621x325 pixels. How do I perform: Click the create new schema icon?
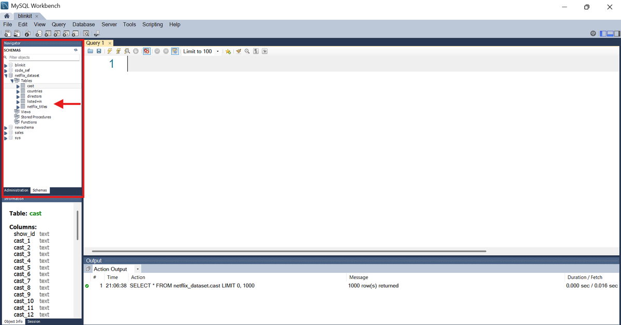(x=39, y=34)
